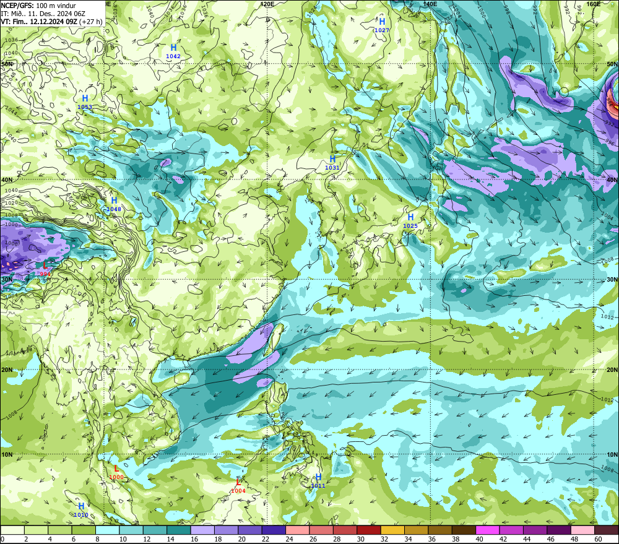Select the lavender 16-18 legend swatch
Image resolution: width=619 pixels, height=544 pixels.
click(202, 530)
